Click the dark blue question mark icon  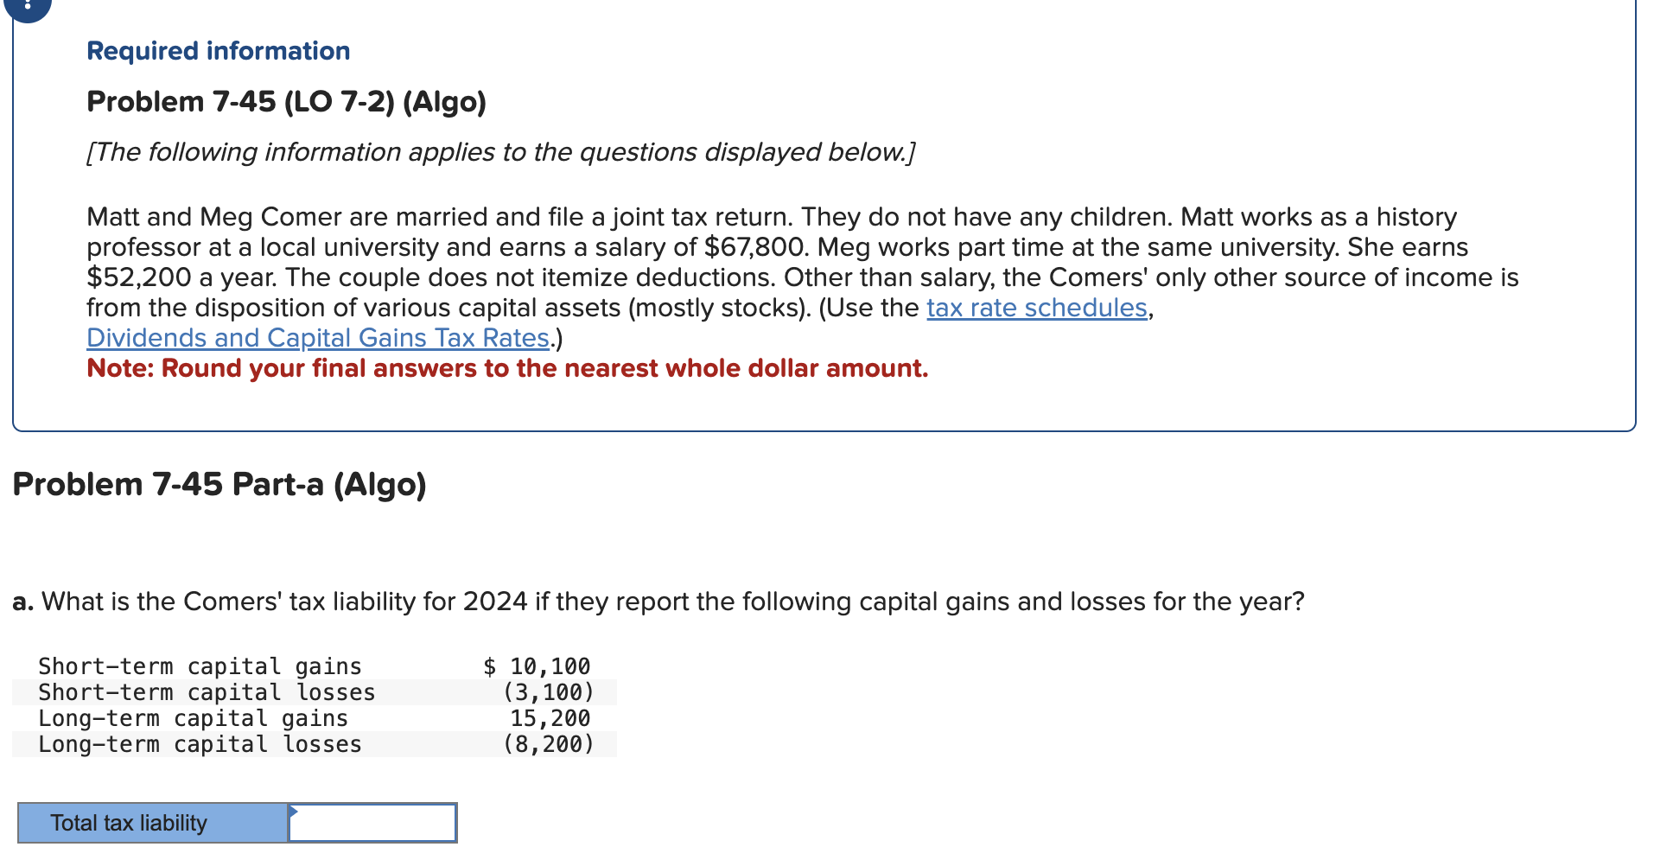[26, 7]
